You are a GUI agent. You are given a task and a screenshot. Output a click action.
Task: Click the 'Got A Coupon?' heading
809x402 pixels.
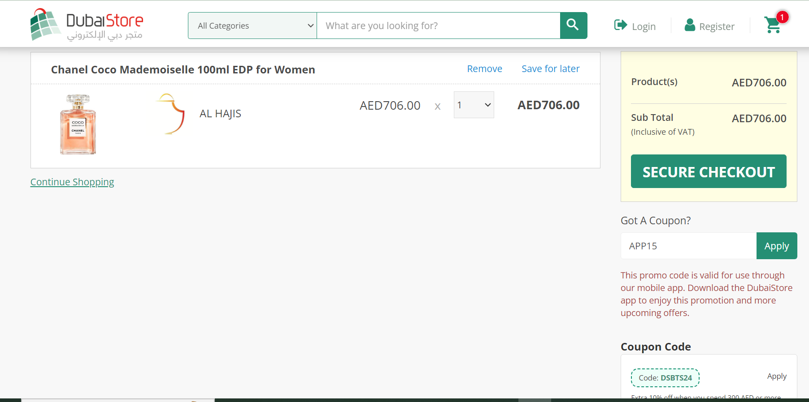[x=656, y=221]
